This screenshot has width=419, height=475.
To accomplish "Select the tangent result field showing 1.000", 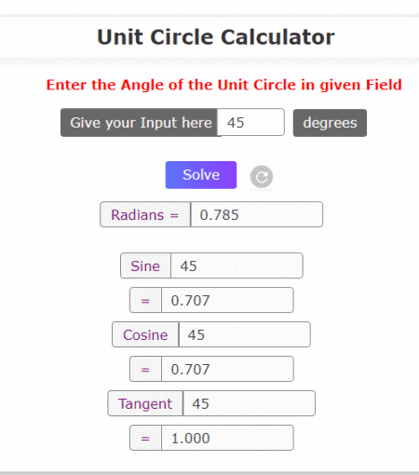I will tap(227, 438).
